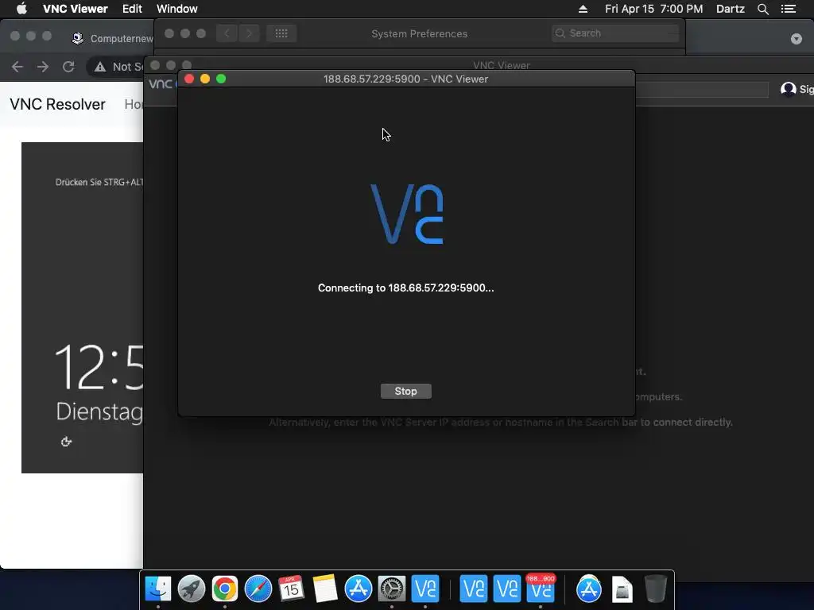814x610 pixels.
Task: Click the date and time in the menu bar
Action: pos(653,9)
